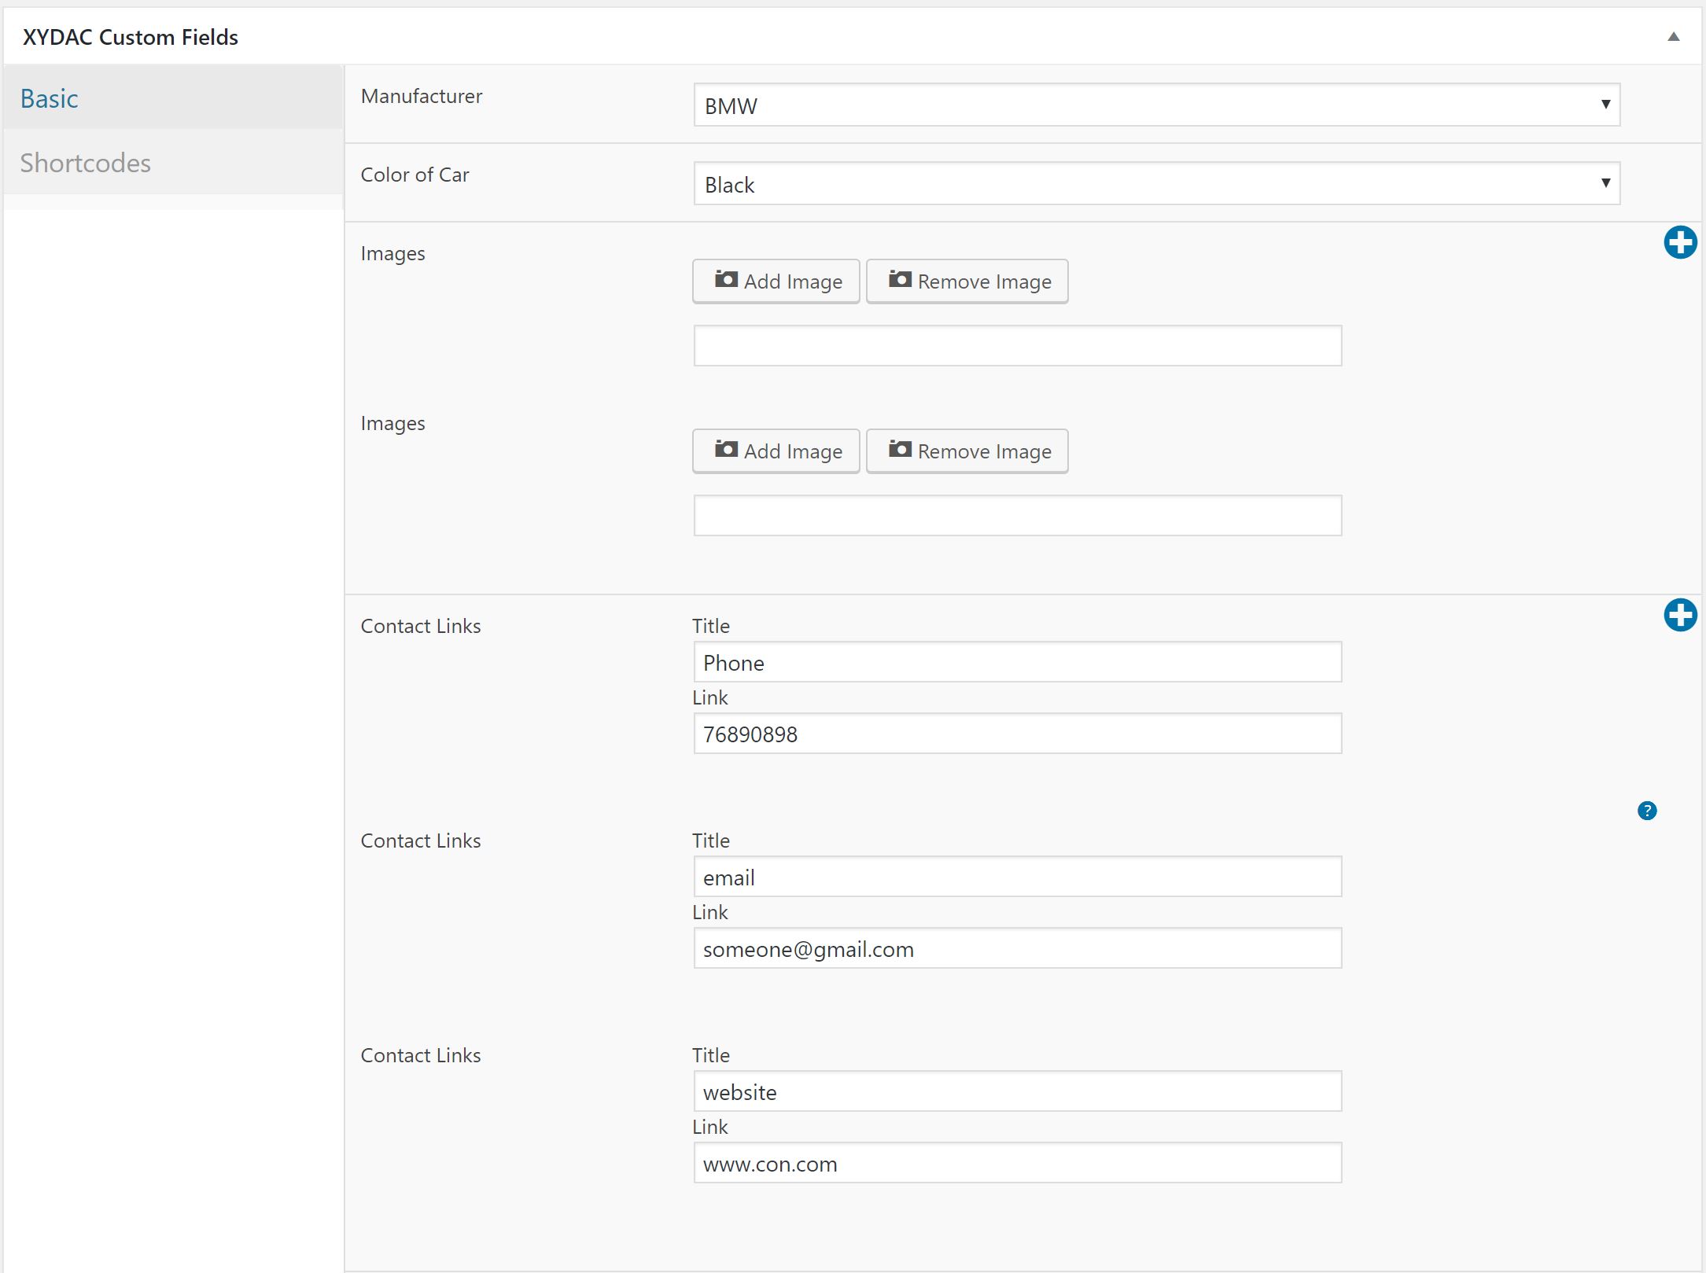Click the Link field with someone@gmail.com
The image size is (1706, 1273).
(x=1017, y=948)
